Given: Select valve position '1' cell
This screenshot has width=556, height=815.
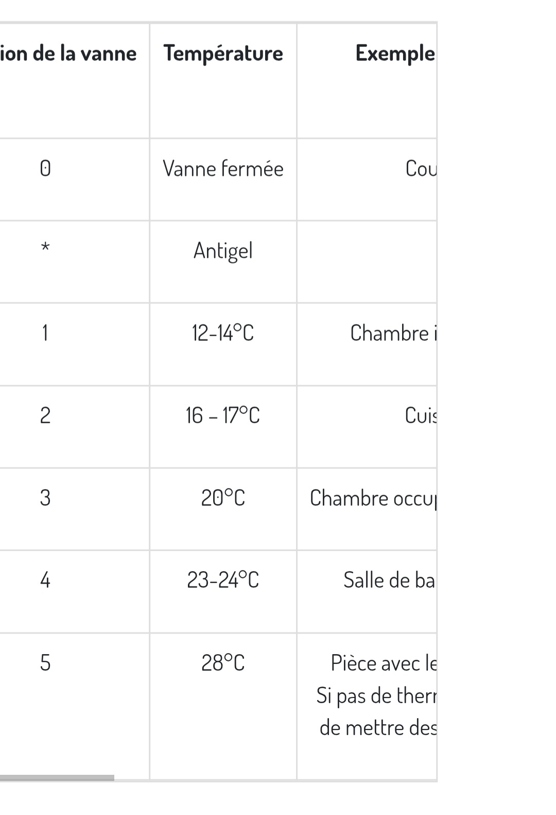Looking at the screenshot, I should coord(45,333).
